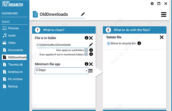Screen dimensions: 172x111
Task: Click the Backup file icon
Action: pos(5,86)
